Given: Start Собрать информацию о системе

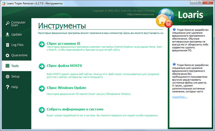Looking at the screenshot, I should (x=75, y=109).
